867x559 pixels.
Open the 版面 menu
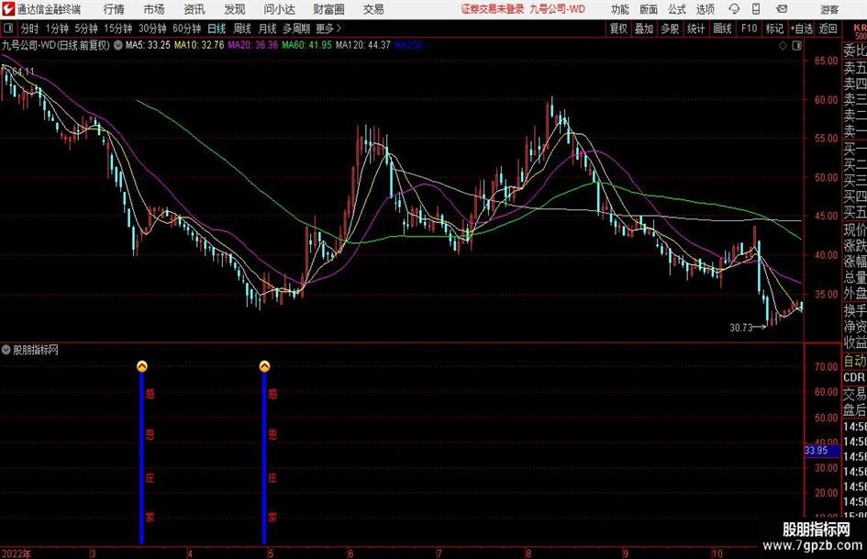click(x=648, y=9)
